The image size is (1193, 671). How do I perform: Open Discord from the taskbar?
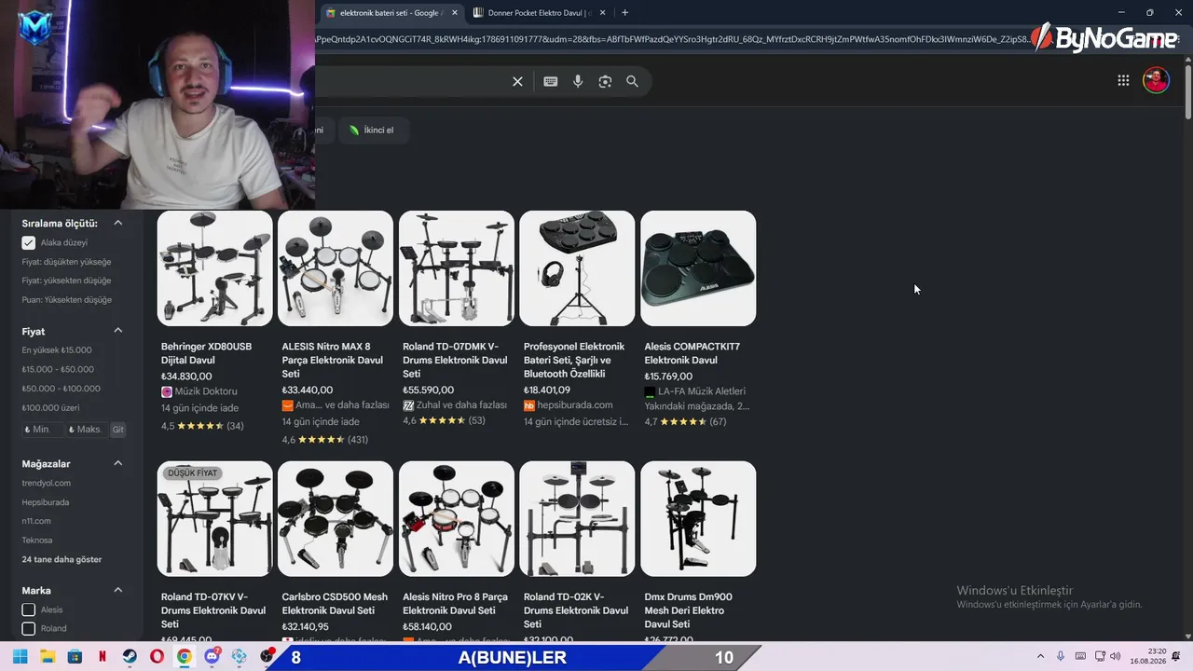coord(213,656)
